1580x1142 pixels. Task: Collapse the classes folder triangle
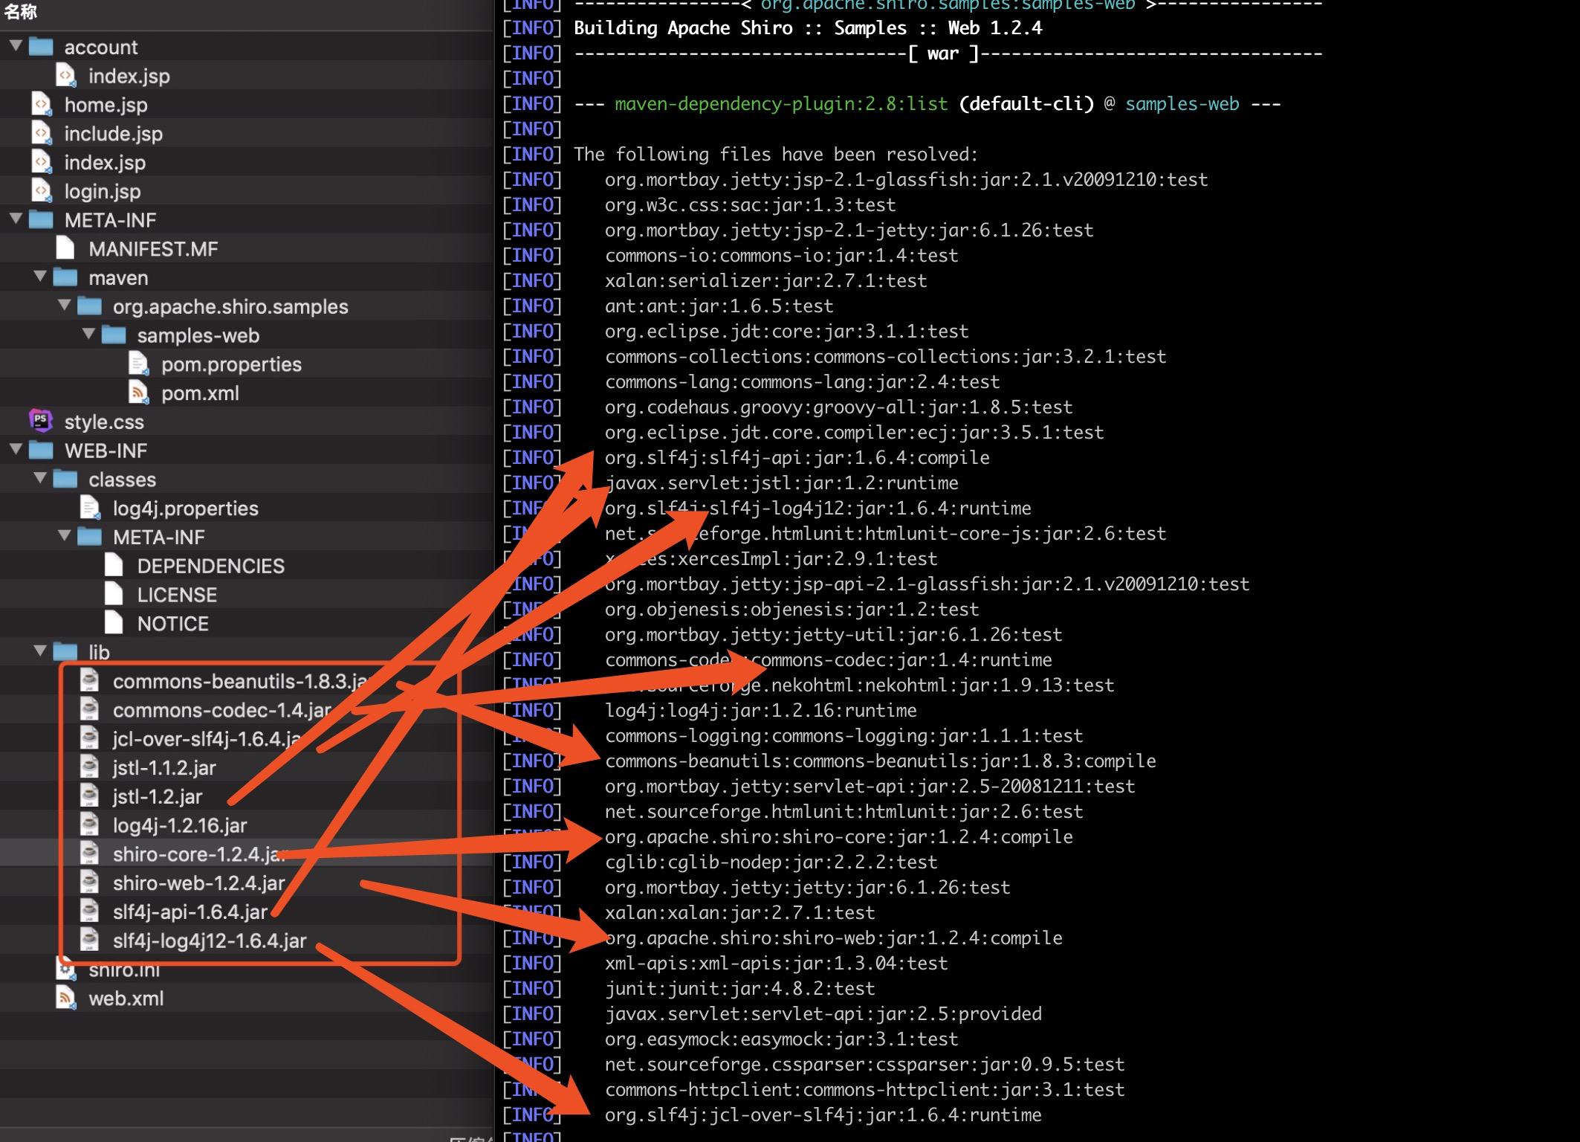pos(40,479)
